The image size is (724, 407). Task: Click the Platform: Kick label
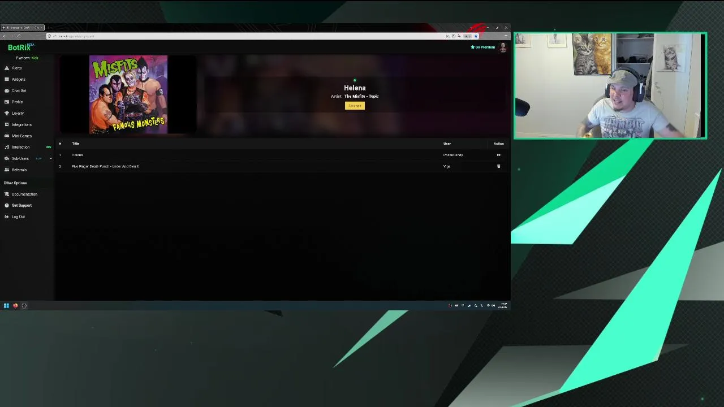pos(27,58)
